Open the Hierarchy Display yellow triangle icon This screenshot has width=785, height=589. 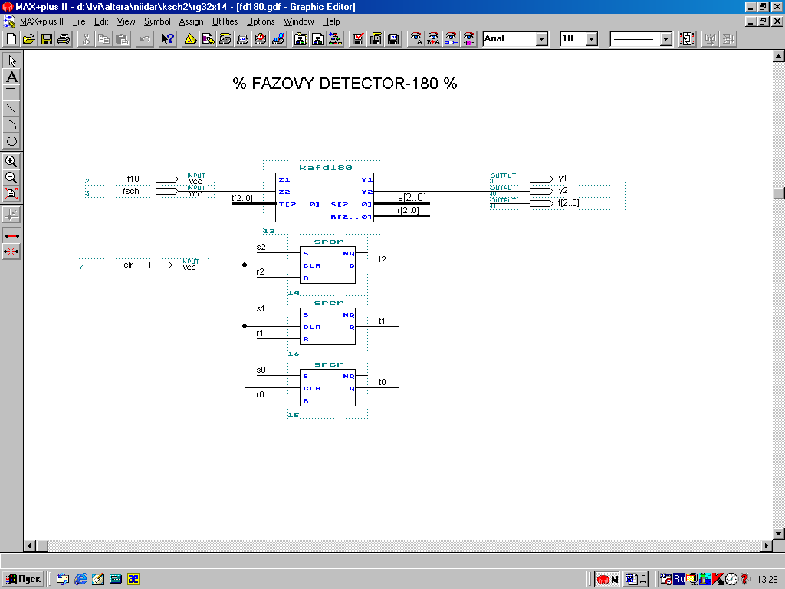pos(190,38)
